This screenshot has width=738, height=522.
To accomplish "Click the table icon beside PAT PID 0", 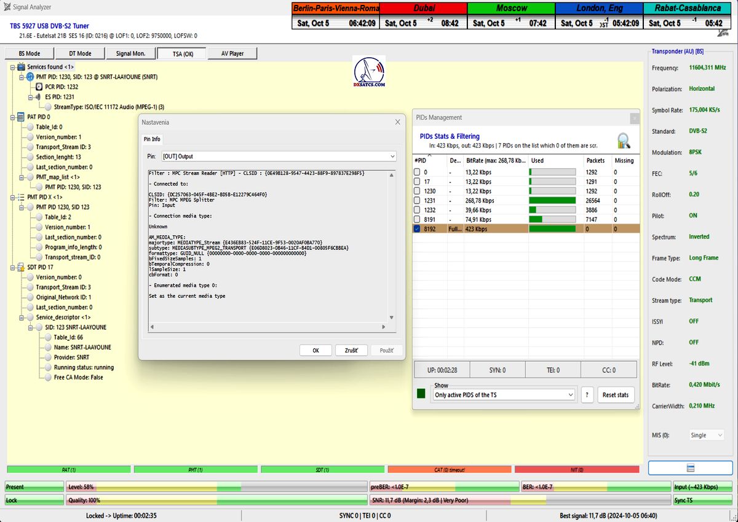I will tap(21, 117).
